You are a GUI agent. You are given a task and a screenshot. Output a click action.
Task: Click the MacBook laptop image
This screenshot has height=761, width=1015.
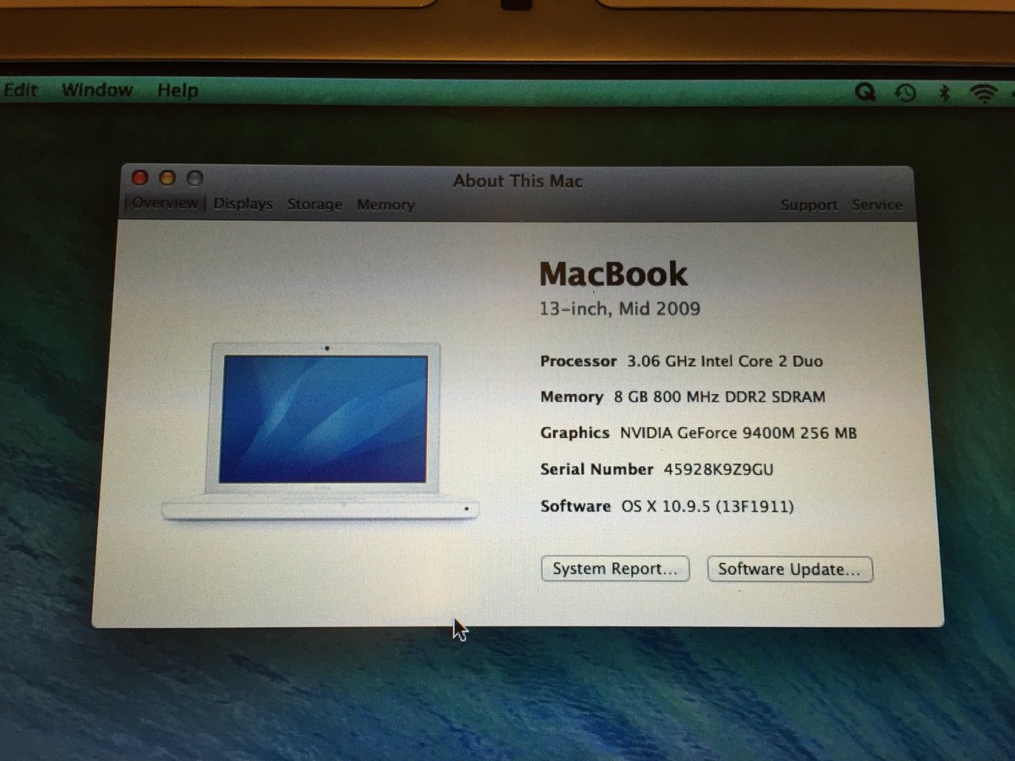(x=320, y=431)
